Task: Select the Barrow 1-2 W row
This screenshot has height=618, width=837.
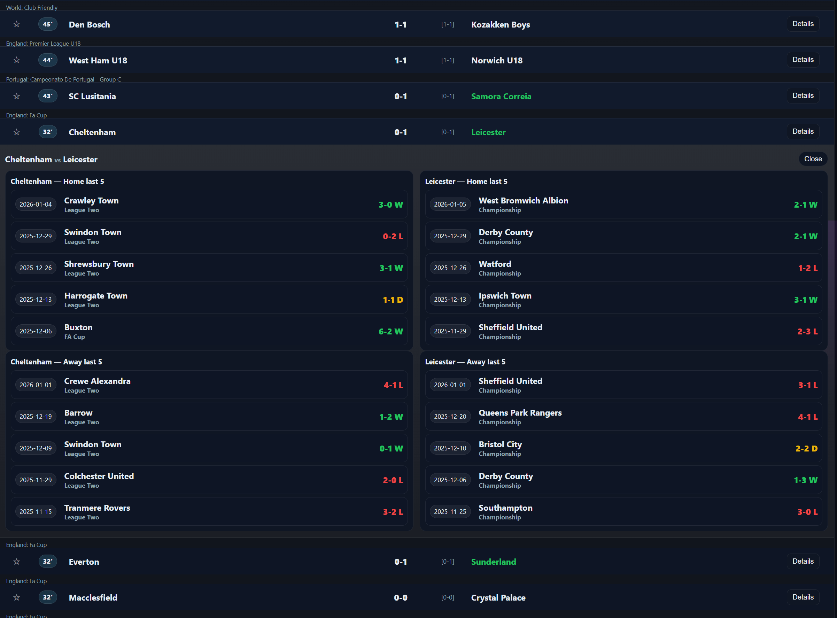Action: 209,417
